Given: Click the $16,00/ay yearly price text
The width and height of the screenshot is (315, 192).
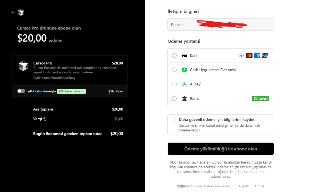Looking at the screenshot, I should 116,91.
